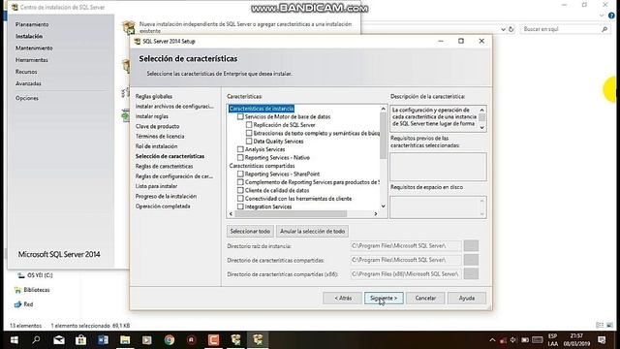Show hidden system tray icons
Screen dimensions: 620x349
click(492, 340)
